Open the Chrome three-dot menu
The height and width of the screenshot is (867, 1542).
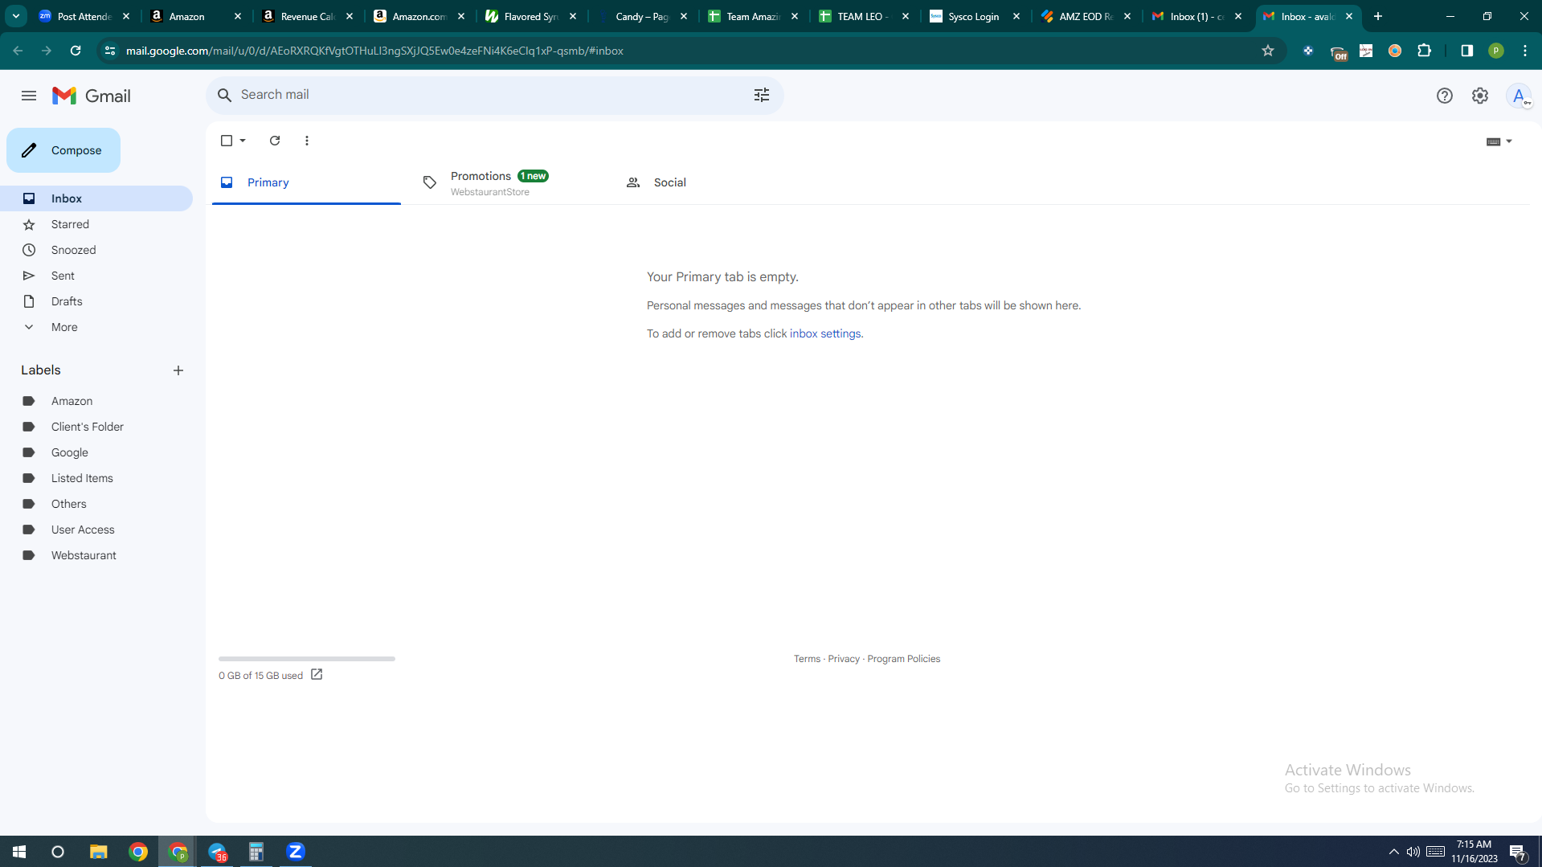pos(1525,51)
